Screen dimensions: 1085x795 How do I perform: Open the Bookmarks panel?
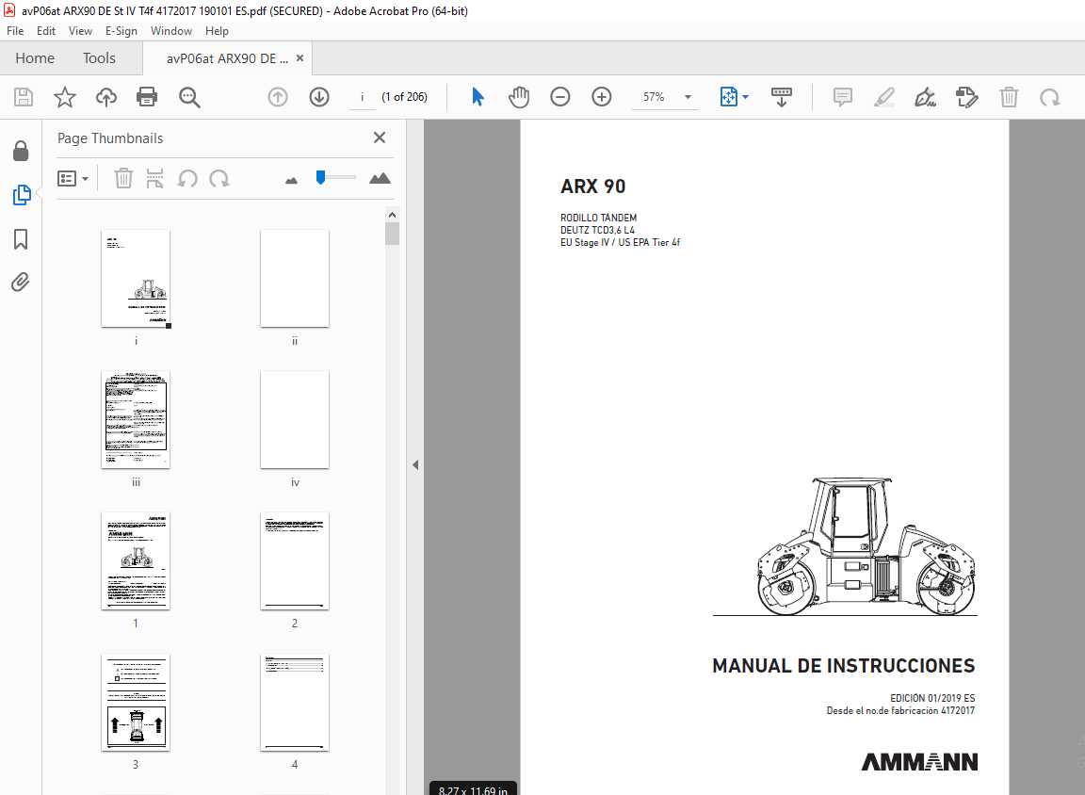(21, 239)
